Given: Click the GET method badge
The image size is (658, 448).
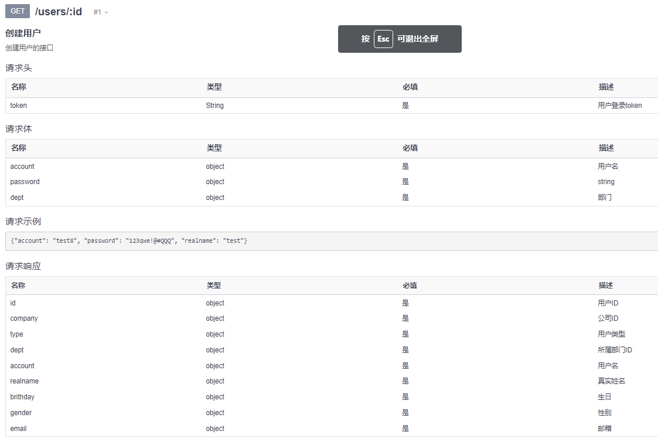Looking at the screenshot, I should tap(18, 11).
